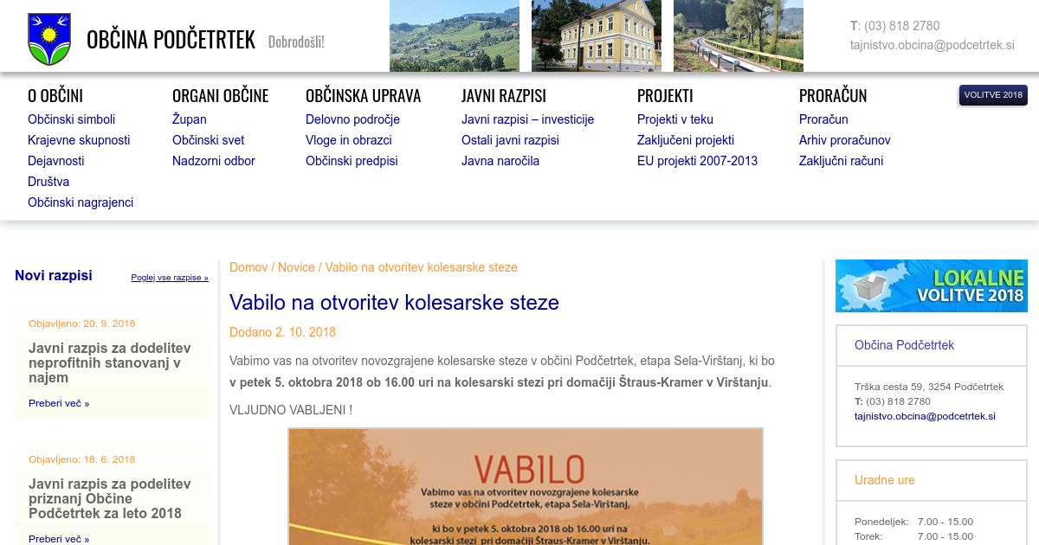Click the hillside village header photo
Viewport: 1039px width, 545px height.
coord(454,35)
